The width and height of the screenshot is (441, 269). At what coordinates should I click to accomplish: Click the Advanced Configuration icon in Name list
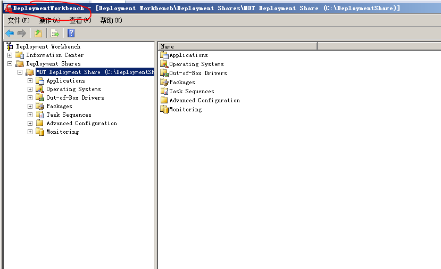[164, 100]
